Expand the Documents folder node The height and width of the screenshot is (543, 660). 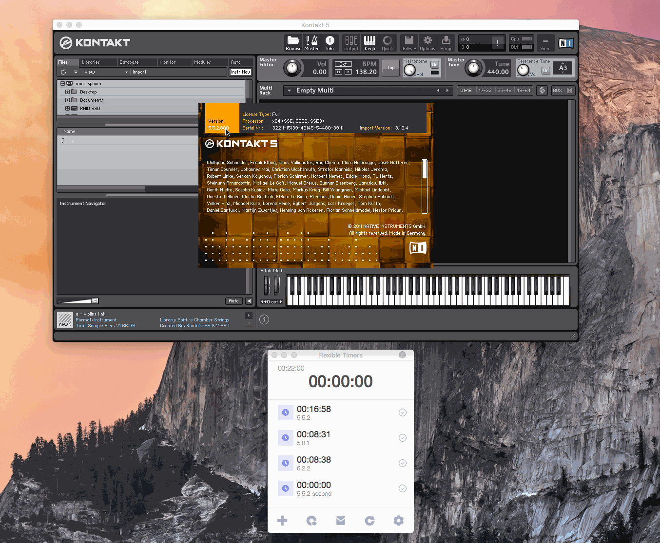(x=67, y=100)
